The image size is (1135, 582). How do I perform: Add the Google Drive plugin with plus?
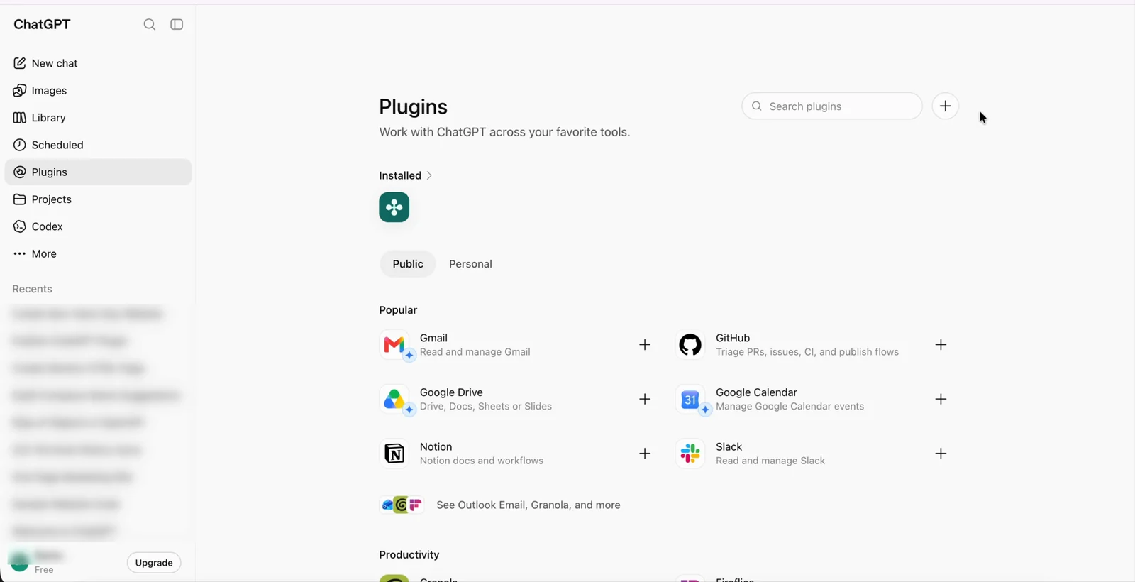645,400
